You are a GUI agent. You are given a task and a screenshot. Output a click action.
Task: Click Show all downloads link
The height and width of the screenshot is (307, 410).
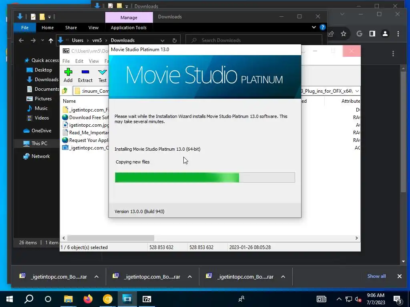(376, 276)
